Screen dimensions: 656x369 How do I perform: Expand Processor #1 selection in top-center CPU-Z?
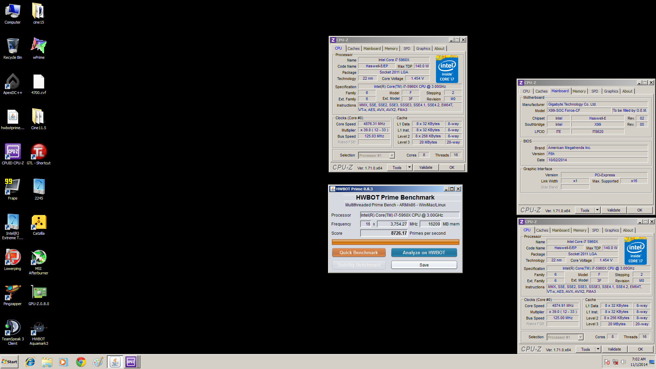[x=392, y=155]
